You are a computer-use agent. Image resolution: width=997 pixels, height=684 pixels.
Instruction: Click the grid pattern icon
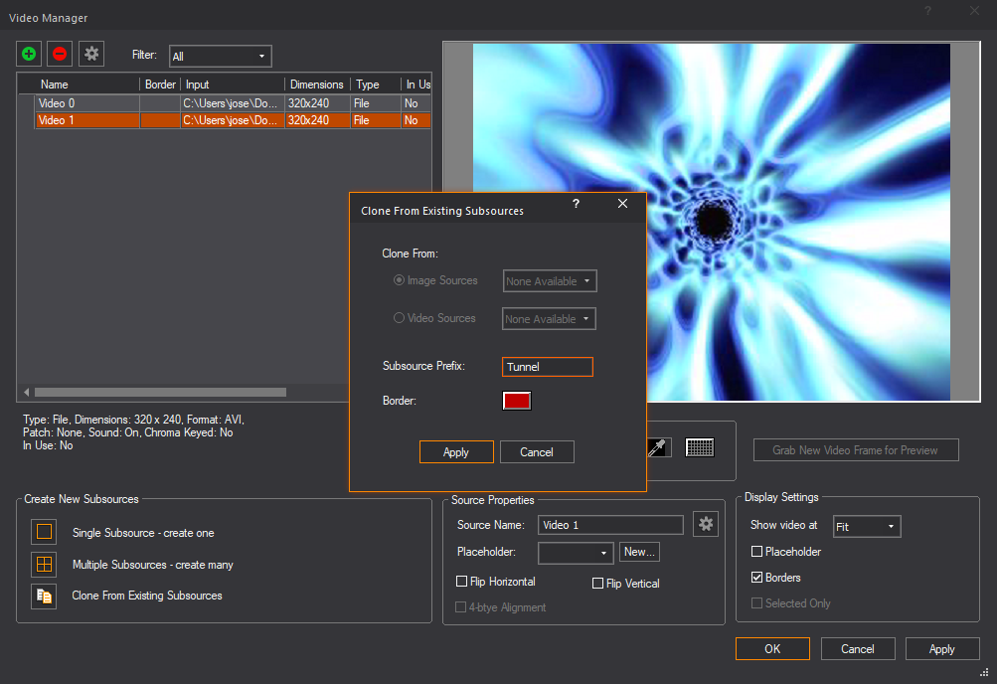(x=700, y=447)
